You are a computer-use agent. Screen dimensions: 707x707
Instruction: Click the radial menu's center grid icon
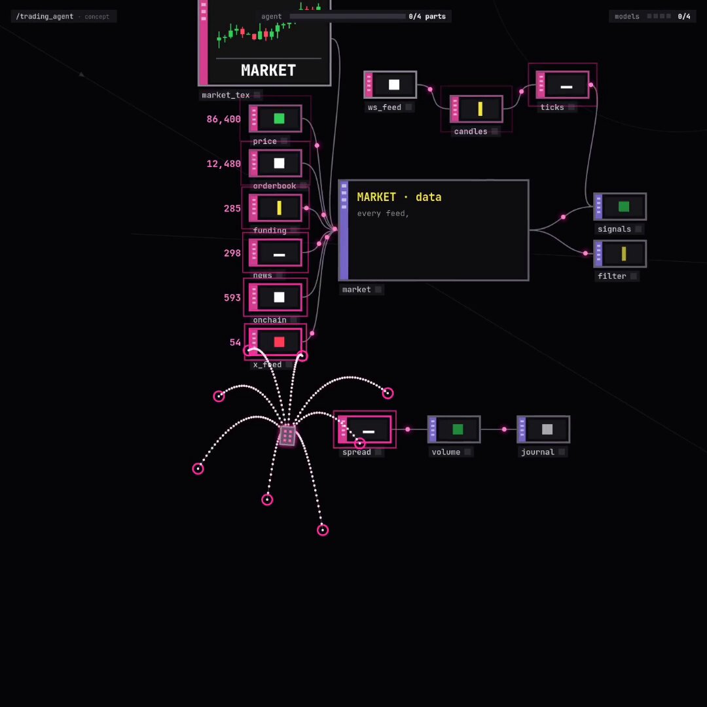click(287, 435)
